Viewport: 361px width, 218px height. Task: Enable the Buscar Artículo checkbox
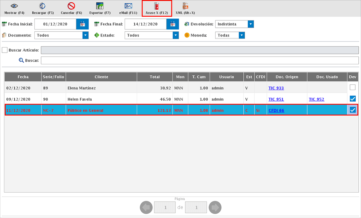coord(5,50)
